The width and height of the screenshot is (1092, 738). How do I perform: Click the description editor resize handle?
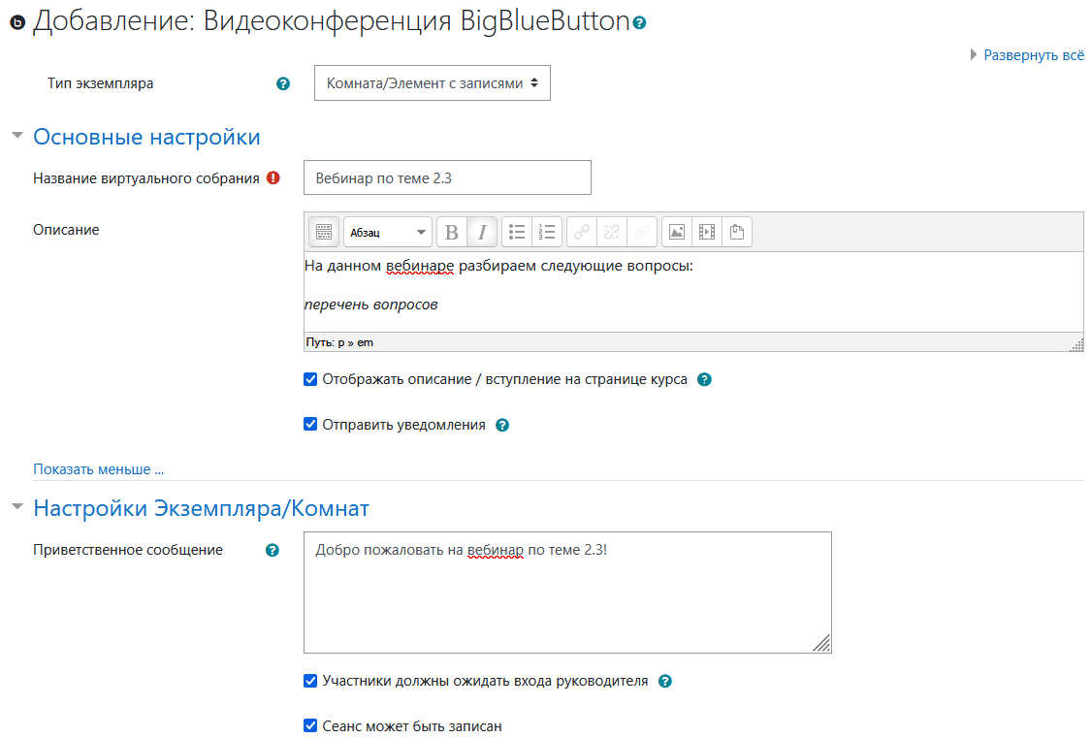click(1077, 344)
